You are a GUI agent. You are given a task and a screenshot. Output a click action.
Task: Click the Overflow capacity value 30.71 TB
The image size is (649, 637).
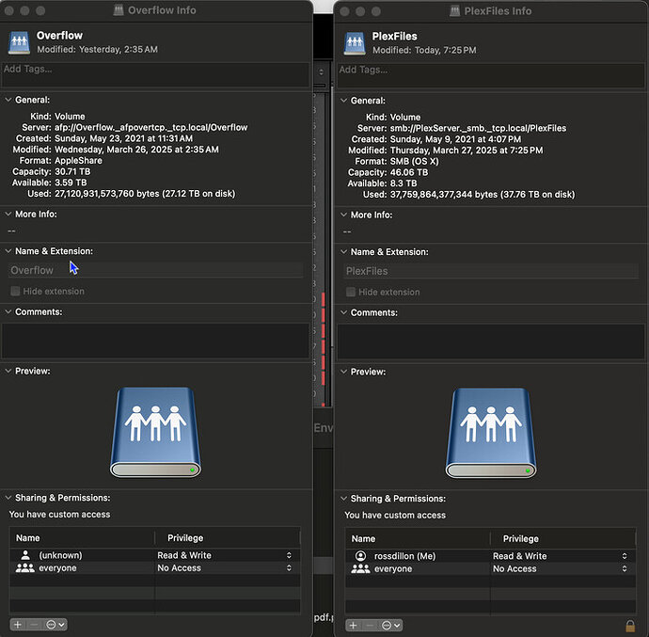pyautogui.click(x=72, y=171)
